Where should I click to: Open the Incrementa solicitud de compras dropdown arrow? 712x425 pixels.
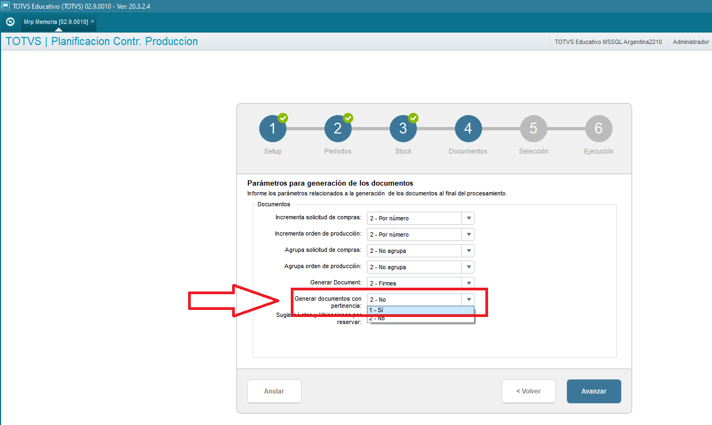coord(468,218)
